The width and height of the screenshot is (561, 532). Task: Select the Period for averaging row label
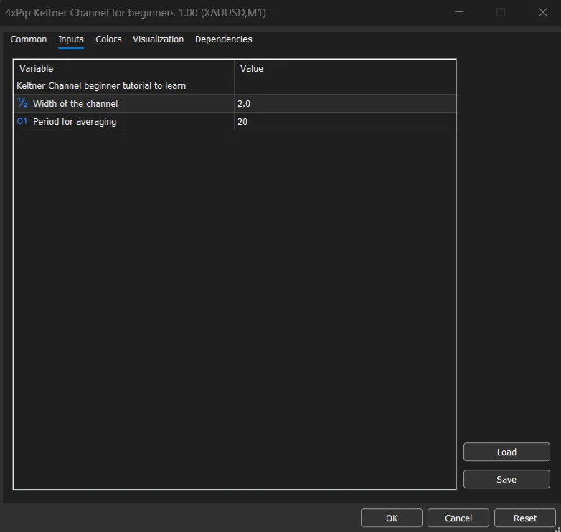pos(75,122)
